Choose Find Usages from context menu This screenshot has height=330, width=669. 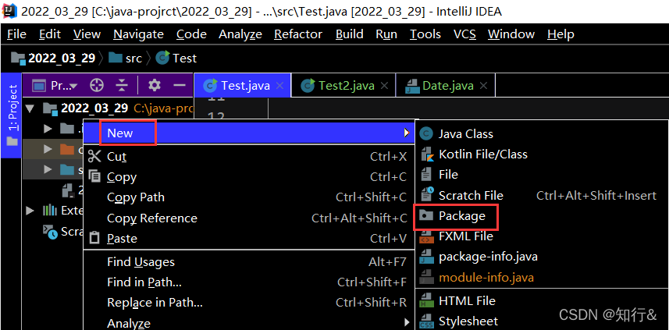click(x=249, y=262)
